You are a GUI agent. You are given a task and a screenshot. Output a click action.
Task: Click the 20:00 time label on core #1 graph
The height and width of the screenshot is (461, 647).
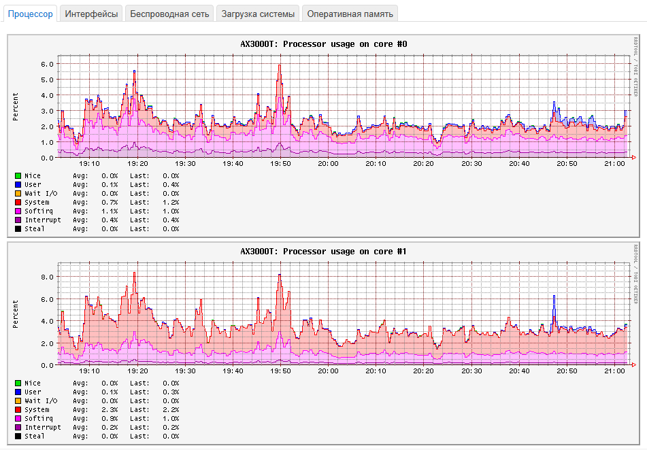click(x=328, y=371)
